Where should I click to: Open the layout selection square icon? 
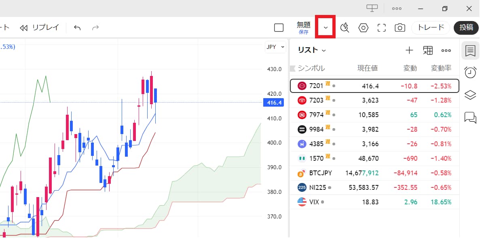point(279,27)
